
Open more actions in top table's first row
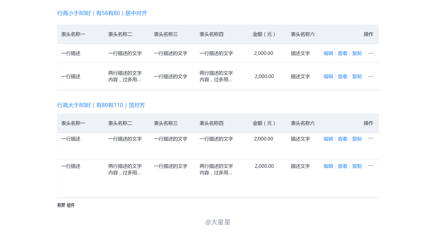371,53
